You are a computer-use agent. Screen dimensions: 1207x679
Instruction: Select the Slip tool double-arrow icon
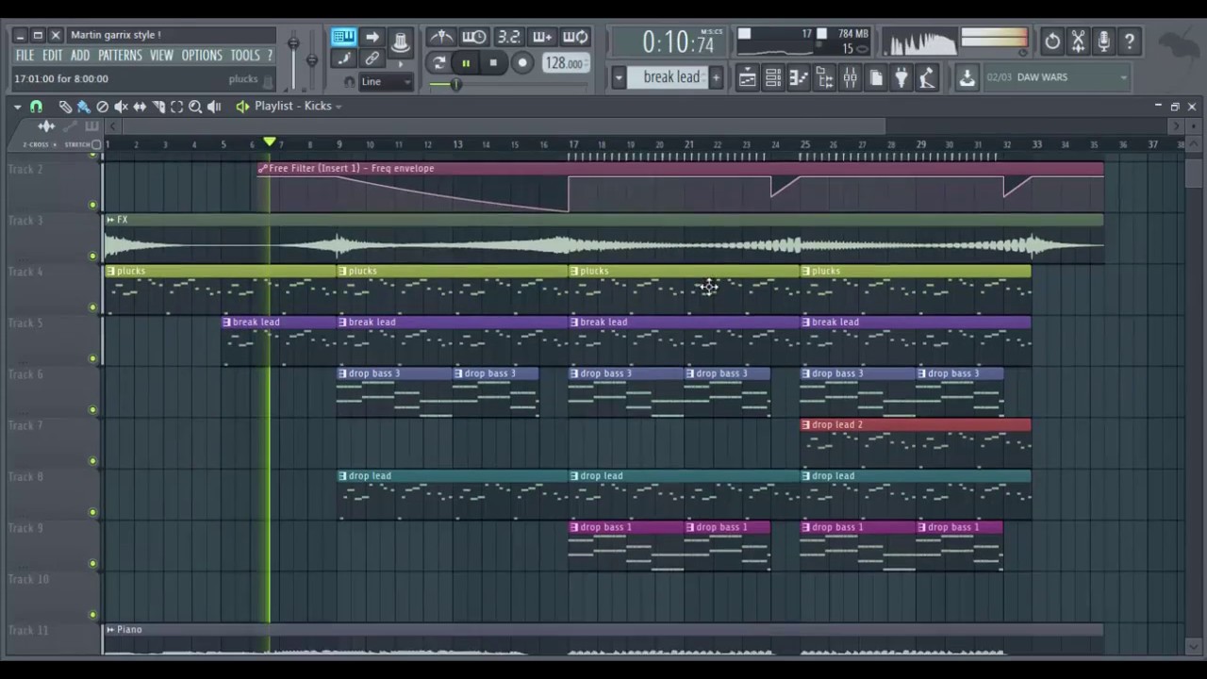(x=140, y=107)
